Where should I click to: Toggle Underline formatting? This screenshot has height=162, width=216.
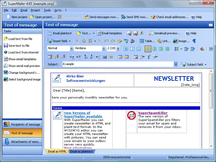pos(139,49)
